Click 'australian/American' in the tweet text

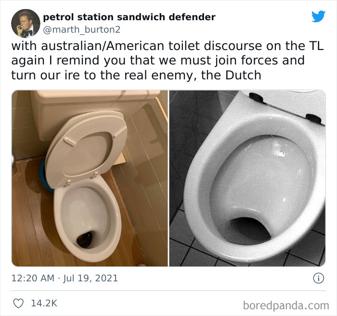coord(103,46)
